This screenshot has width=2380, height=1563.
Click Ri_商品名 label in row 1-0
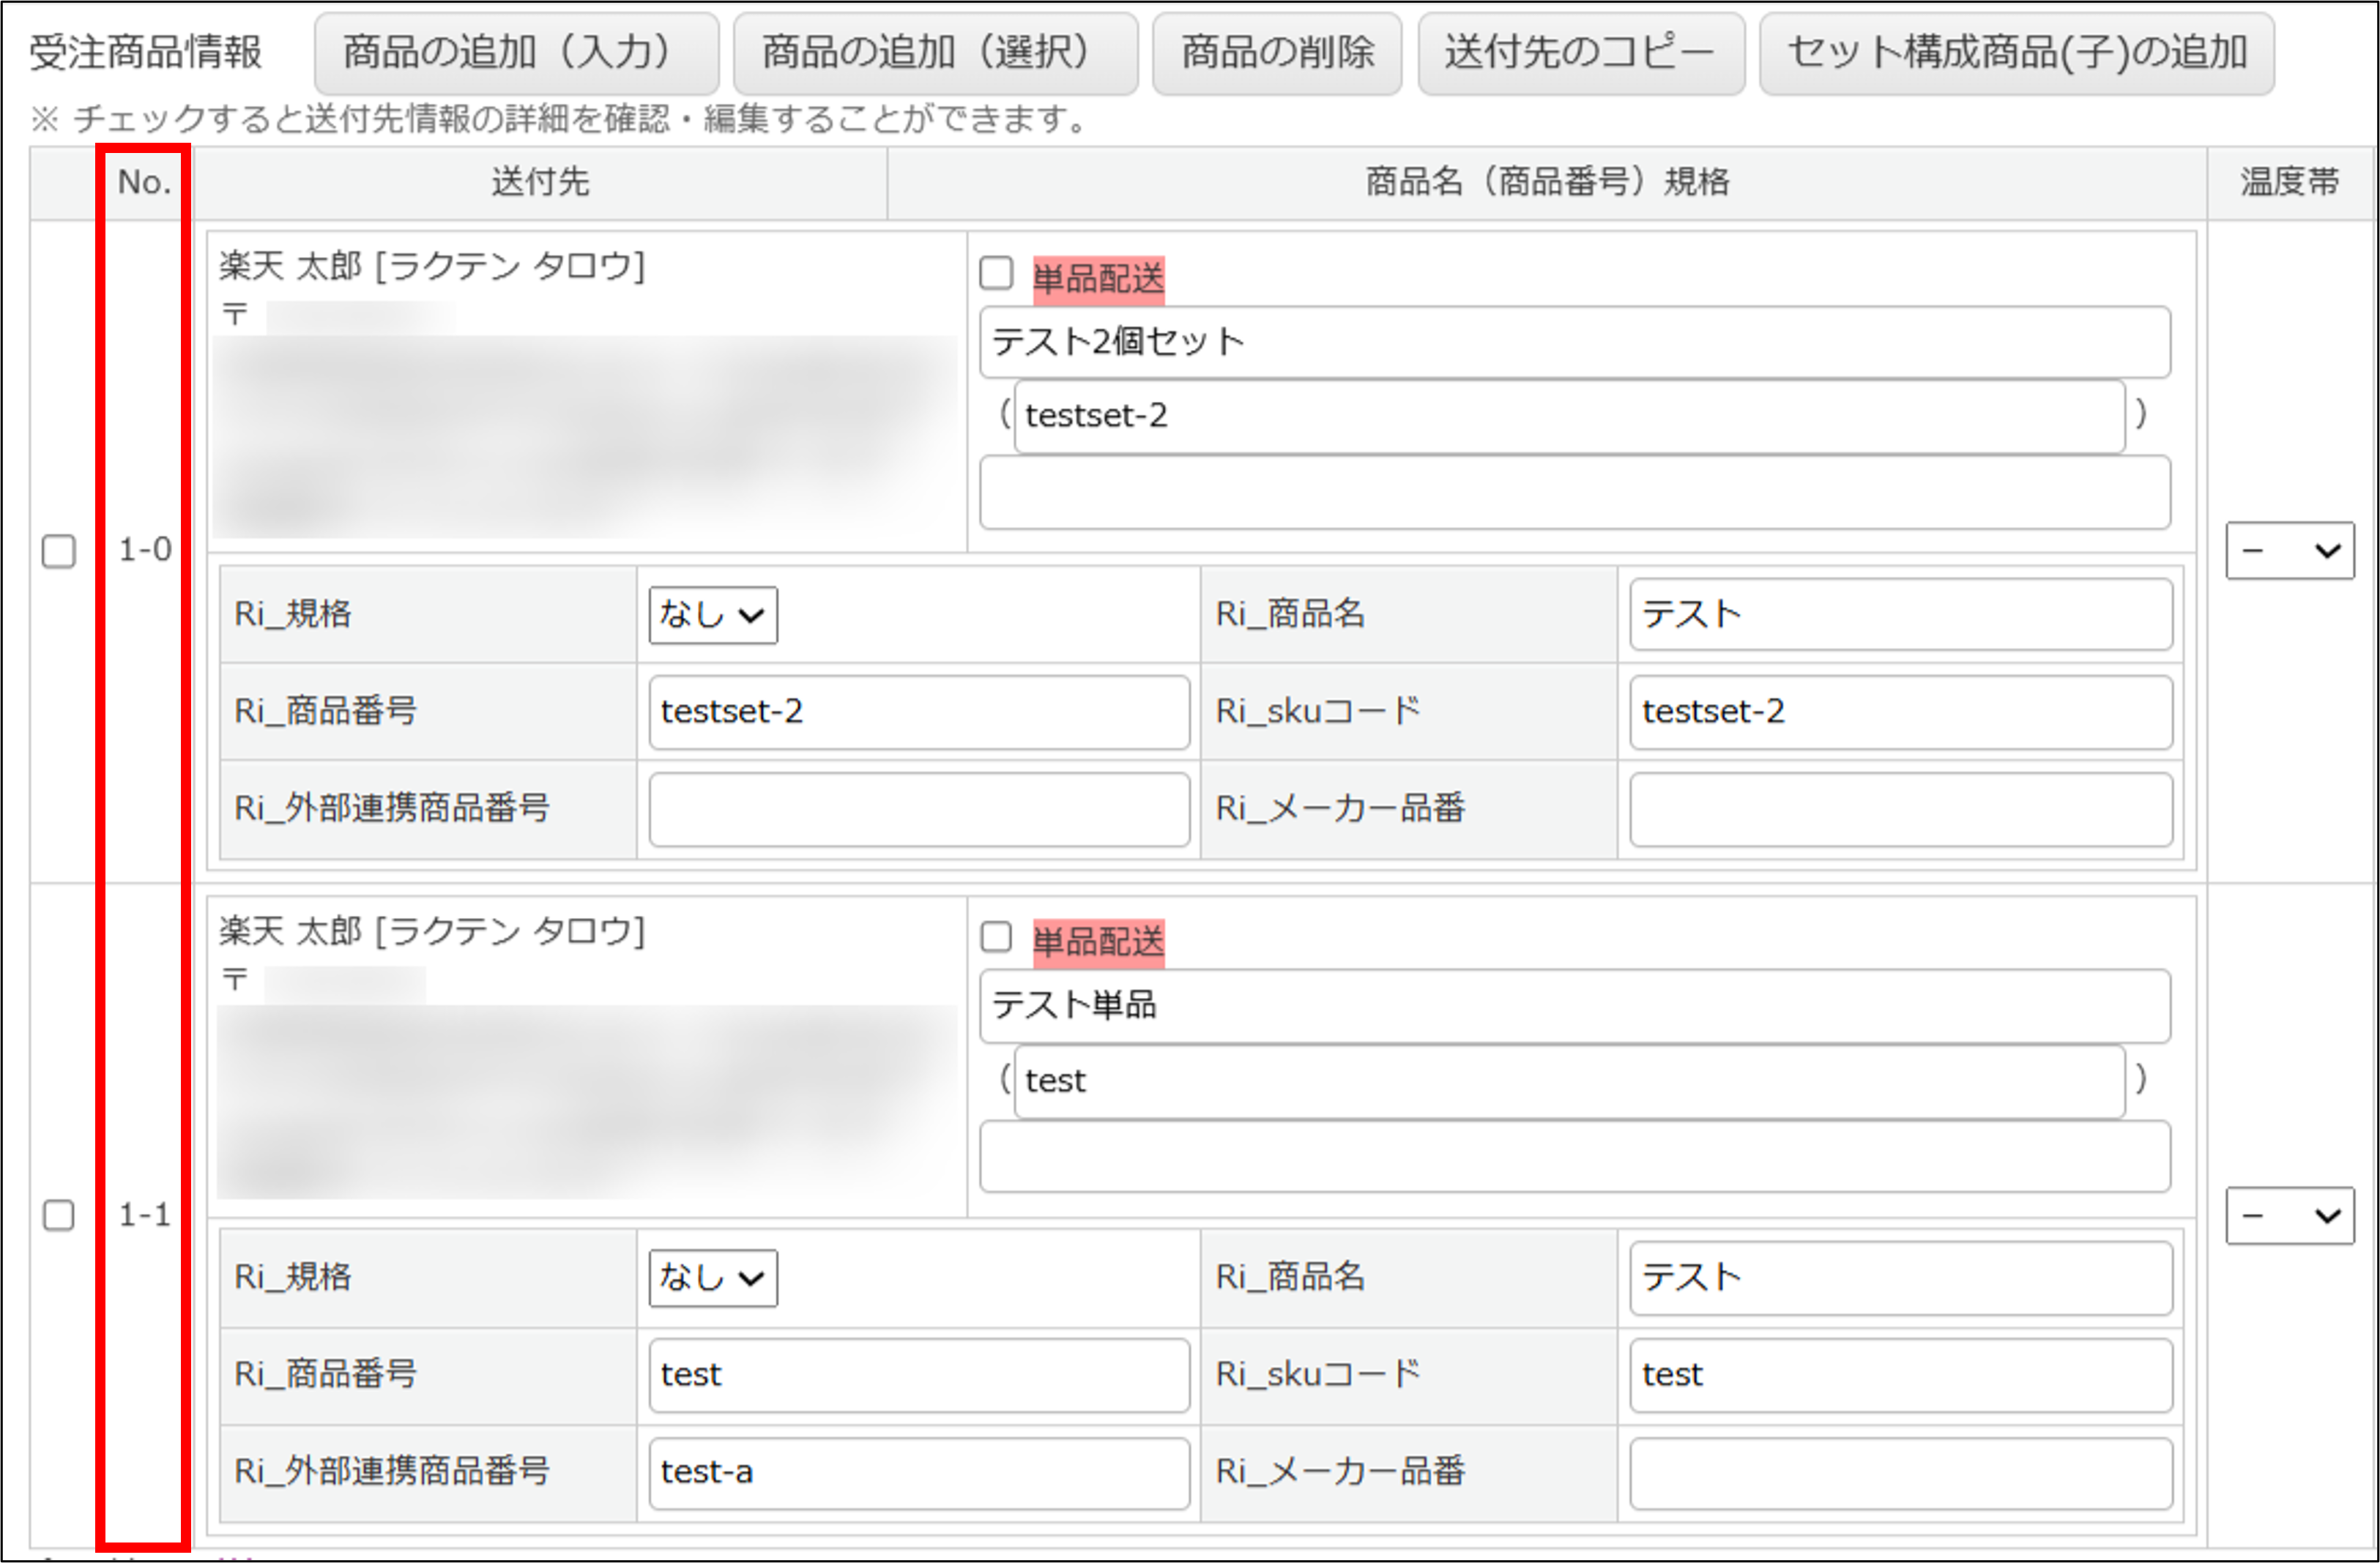pyautogui.click(x=1290, y=614)
